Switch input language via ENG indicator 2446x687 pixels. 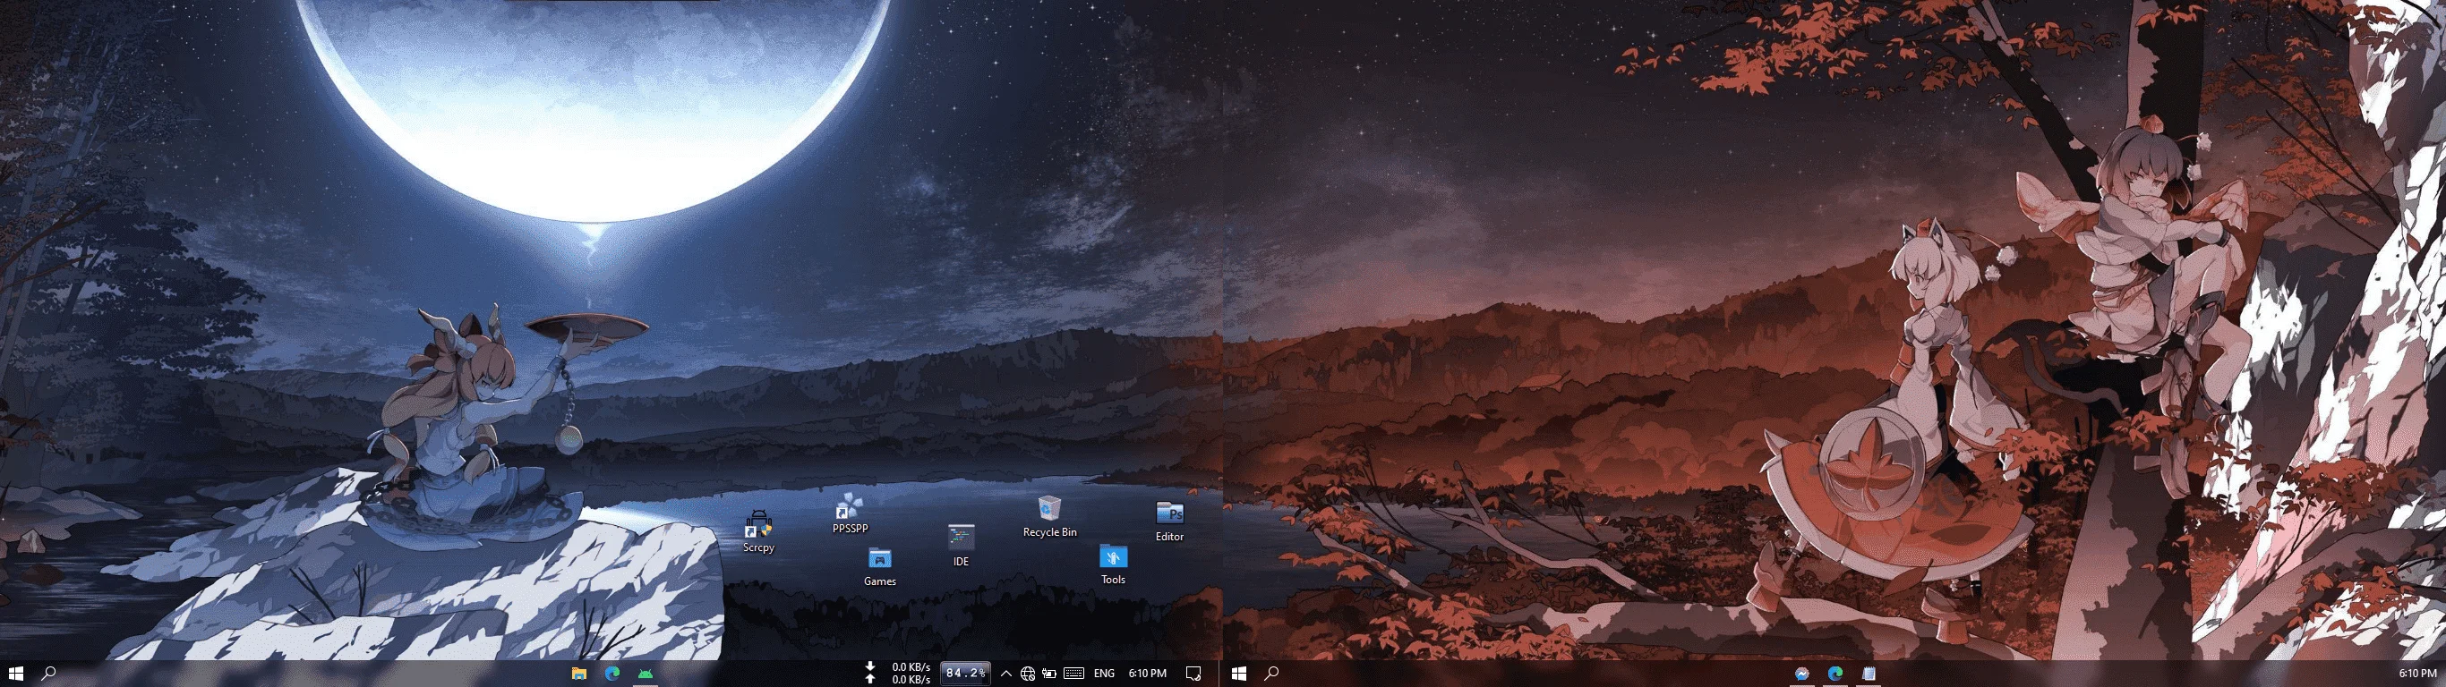click(x=1104, y=674)
